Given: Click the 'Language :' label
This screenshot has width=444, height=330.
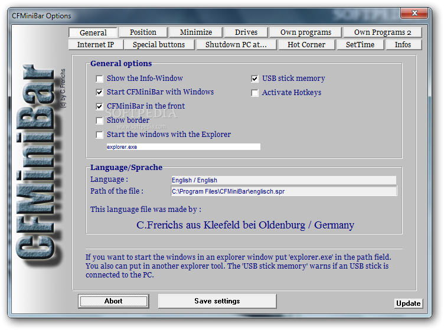Looking at the screenshot, I should click(x=109, y=179).
